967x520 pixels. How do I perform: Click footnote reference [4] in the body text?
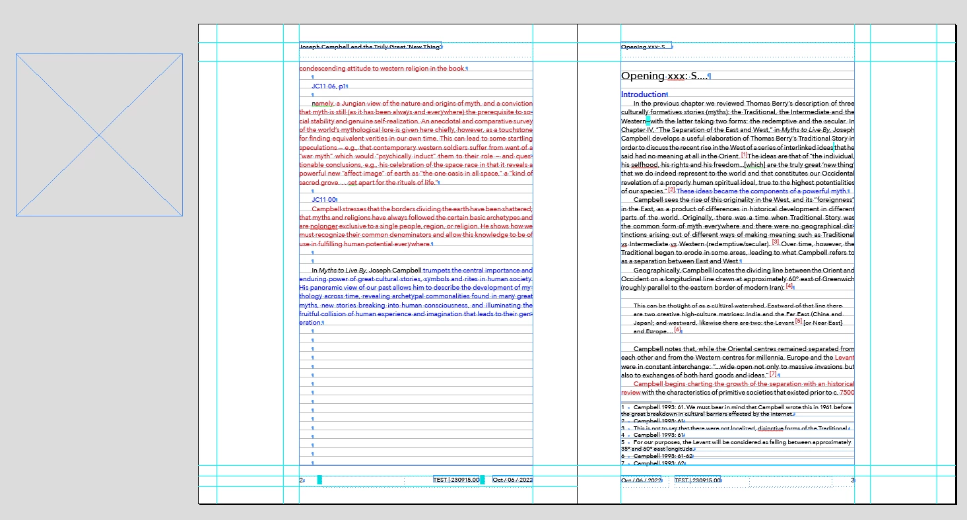(789, 286)
